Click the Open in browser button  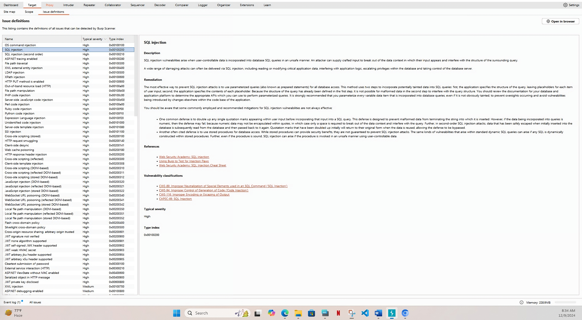coord(560,21)
